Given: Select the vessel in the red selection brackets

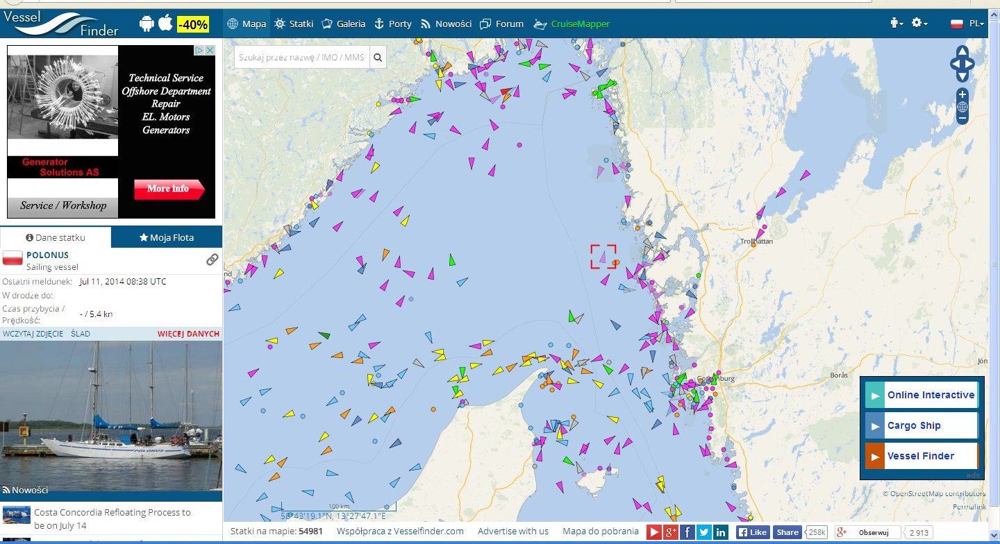Looking at the screenshot, I should click(603, 257).
